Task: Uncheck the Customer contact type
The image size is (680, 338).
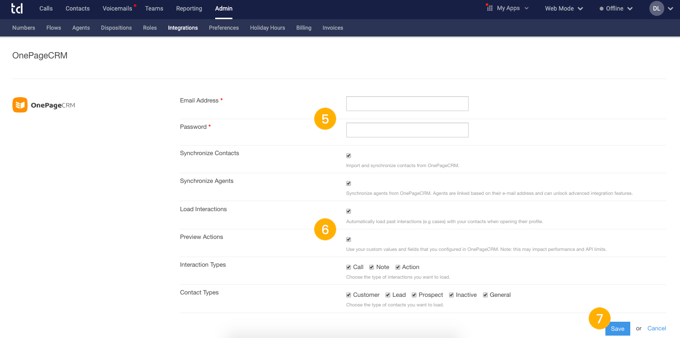Action: pyautogui.click(x=349, y=295)
